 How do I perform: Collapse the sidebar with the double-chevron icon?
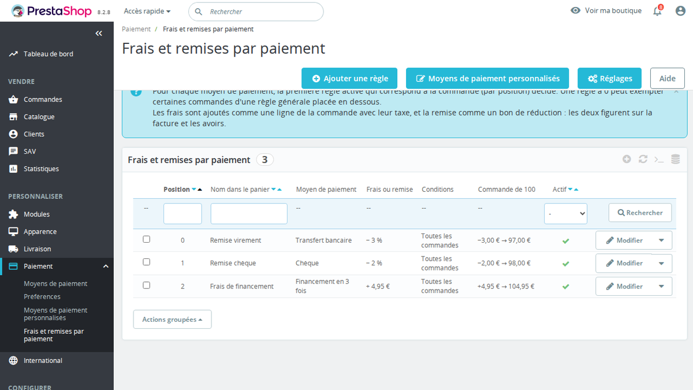tap(99, 34)
